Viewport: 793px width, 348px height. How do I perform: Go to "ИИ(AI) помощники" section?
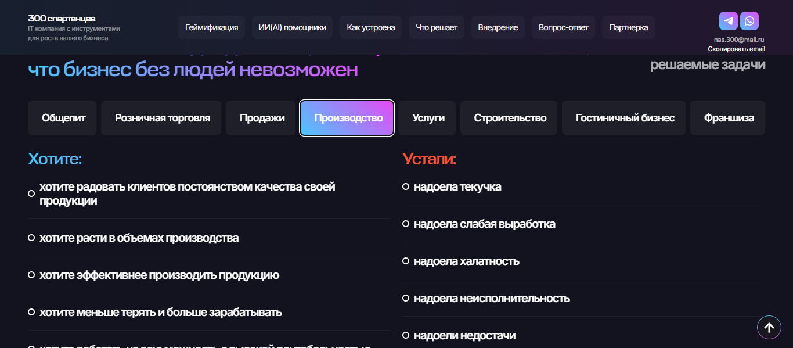point(292,27)
